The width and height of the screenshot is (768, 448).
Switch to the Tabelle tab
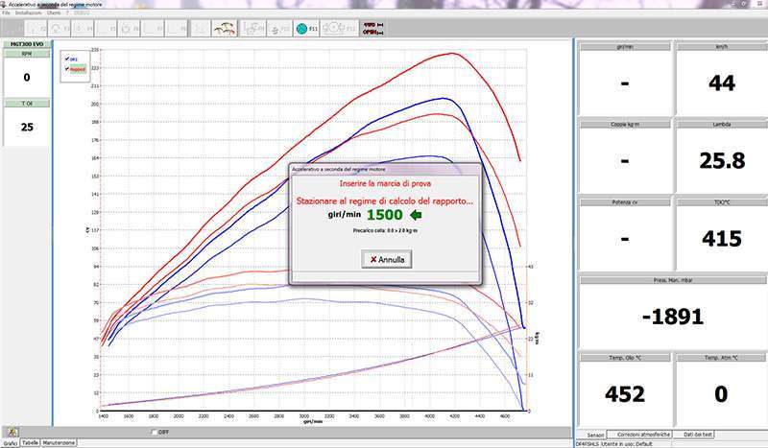(x=30, y=442)
